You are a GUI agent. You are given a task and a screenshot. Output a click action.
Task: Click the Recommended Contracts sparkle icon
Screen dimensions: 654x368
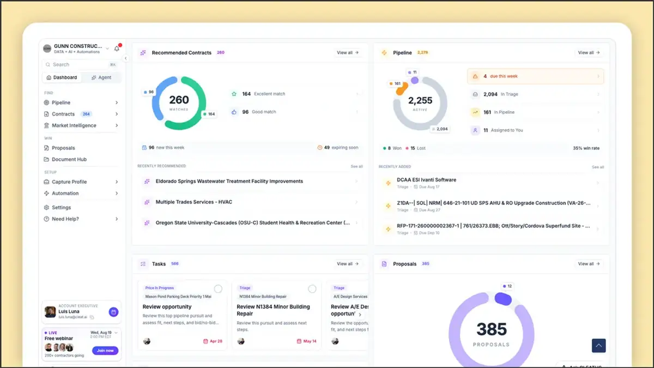(143, 53)
